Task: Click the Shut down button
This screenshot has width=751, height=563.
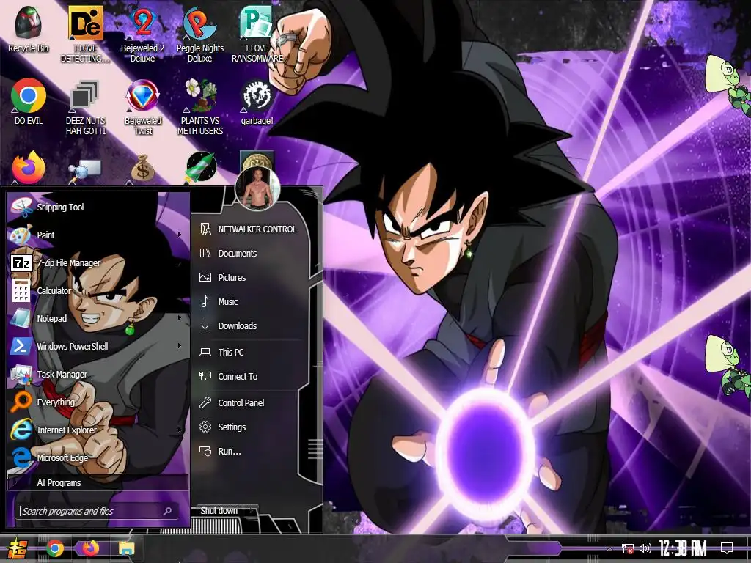Action: coord(219,511)
